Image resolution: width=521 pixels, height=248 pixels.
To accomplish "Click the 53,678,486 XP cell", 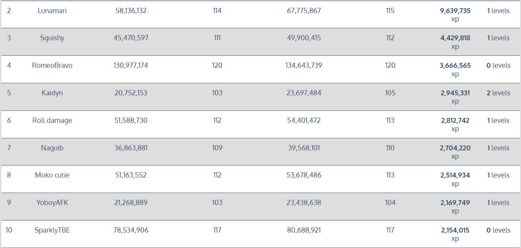I will point(304,175).
